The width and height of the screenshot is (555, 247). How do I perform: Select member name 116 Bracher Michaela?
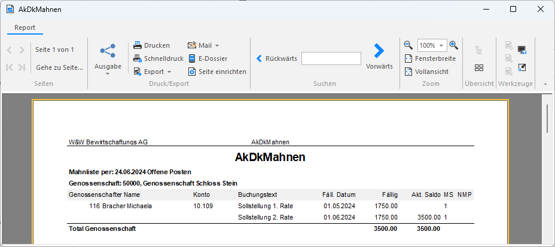121,206
